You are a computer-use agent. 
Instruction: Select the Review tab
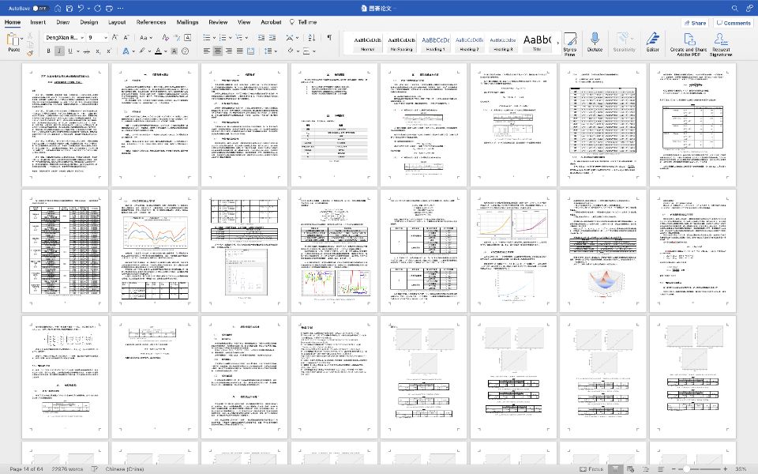pyautogui.click(x=218, y=22)
